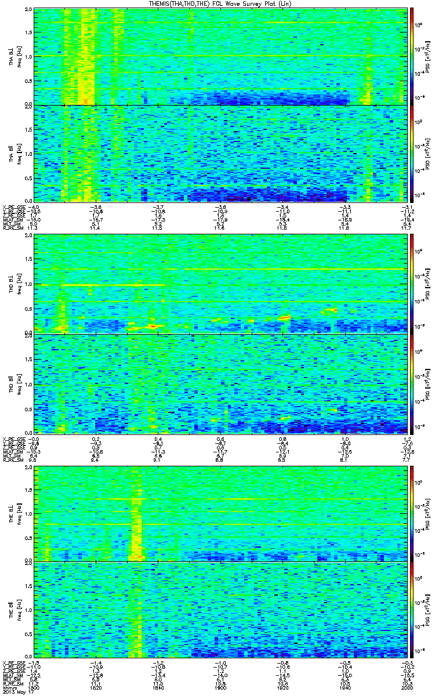Viewport: 435px width, 696px height.
Task: Click the 1900 time tick label
Action: [x=219, y=688]
